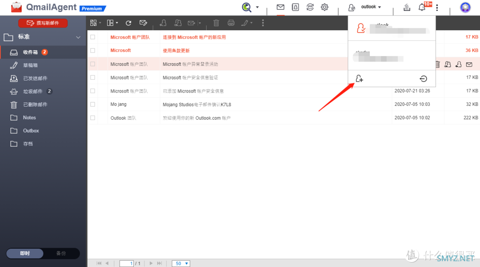Open the '使用条款更新' email
This screenshot has height=267, width=480.
click(x=176, y=51)
